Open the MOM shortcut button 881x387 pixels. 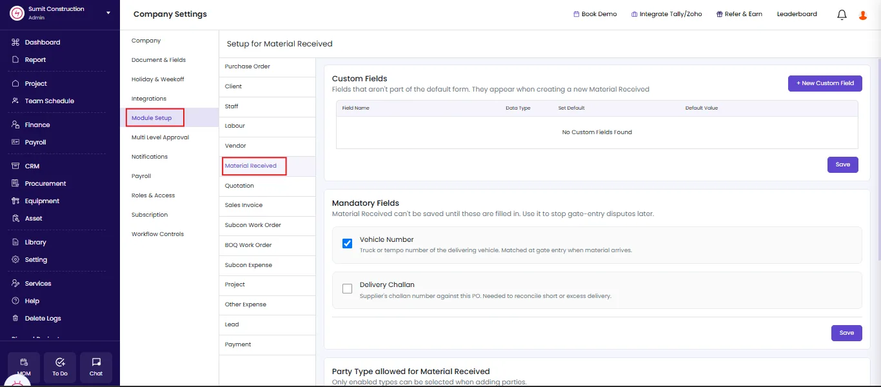(x=24, y=368)
